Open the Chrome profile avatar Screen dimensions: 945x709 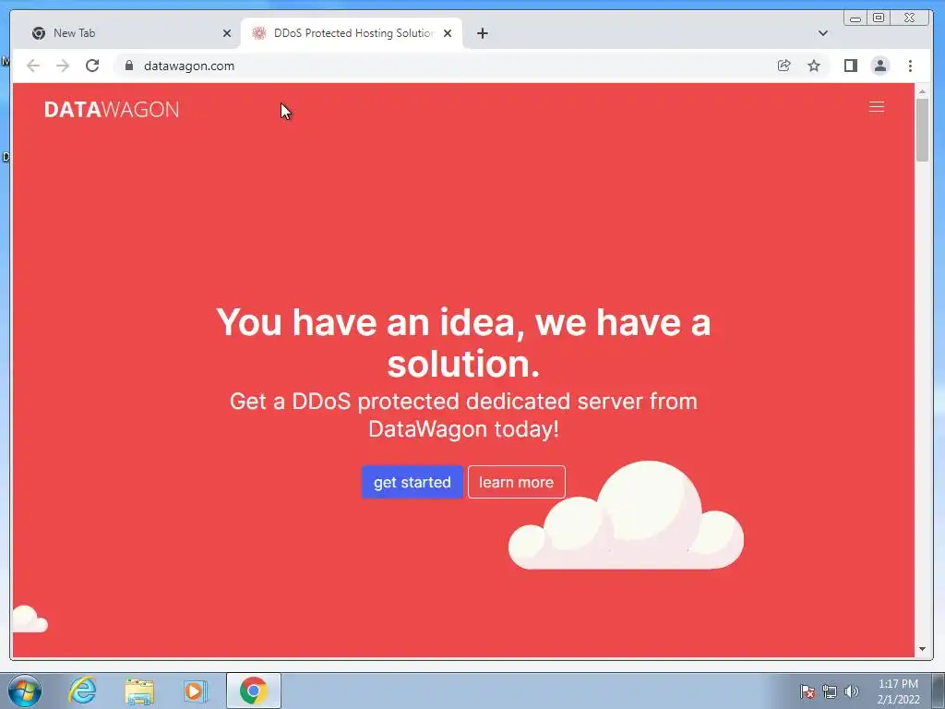point(880,66)
